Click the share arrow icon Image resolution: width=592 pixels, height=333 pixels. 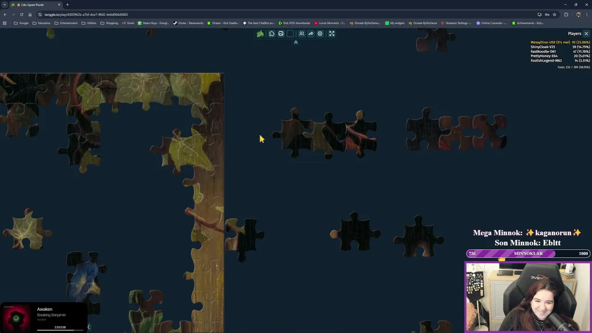(311, 34)
